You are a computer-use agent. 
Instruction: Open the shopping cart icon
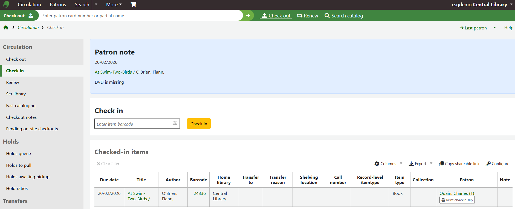[133, 4]
